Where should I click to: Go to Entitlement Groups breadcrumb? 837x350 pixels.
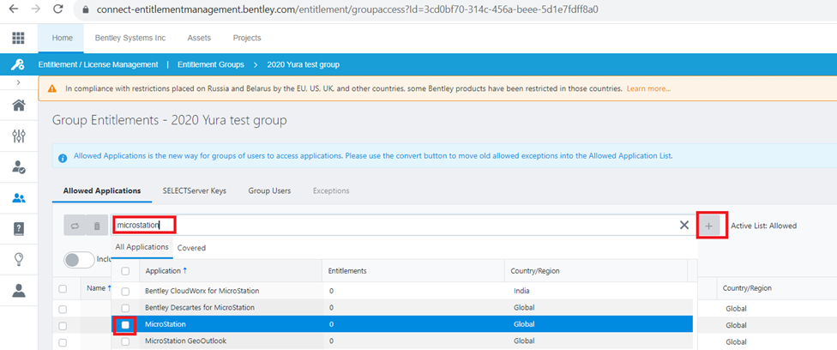pos(213,64)
